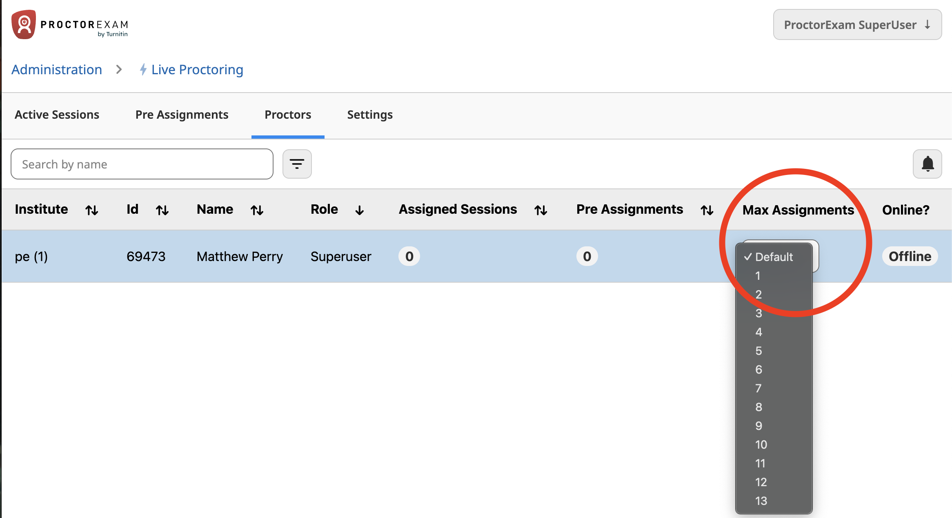Viewport: 952px width, 518px height.
Task: Click the ProctorExam logo icon
Action: (24, 24)
